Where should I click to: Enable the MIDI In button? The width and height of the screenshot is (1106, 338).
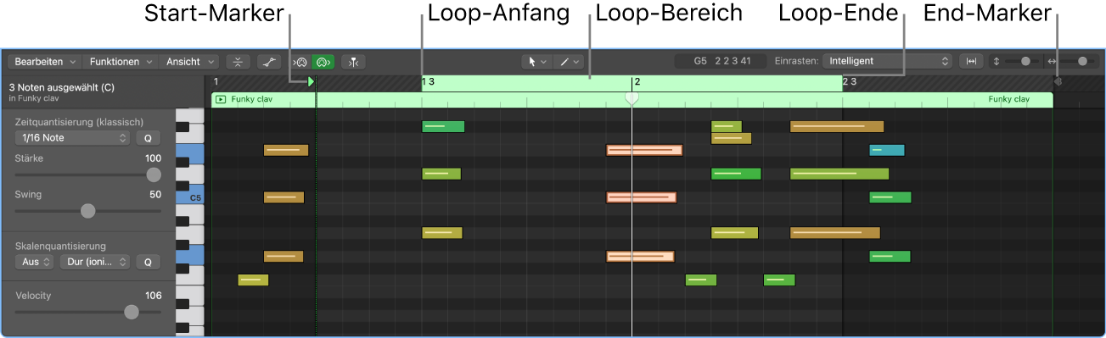300,62
